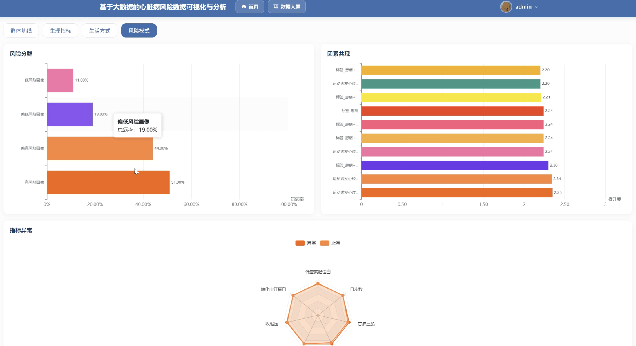Click the 偏高风险画像 axis label

click(x=32, y=148)
